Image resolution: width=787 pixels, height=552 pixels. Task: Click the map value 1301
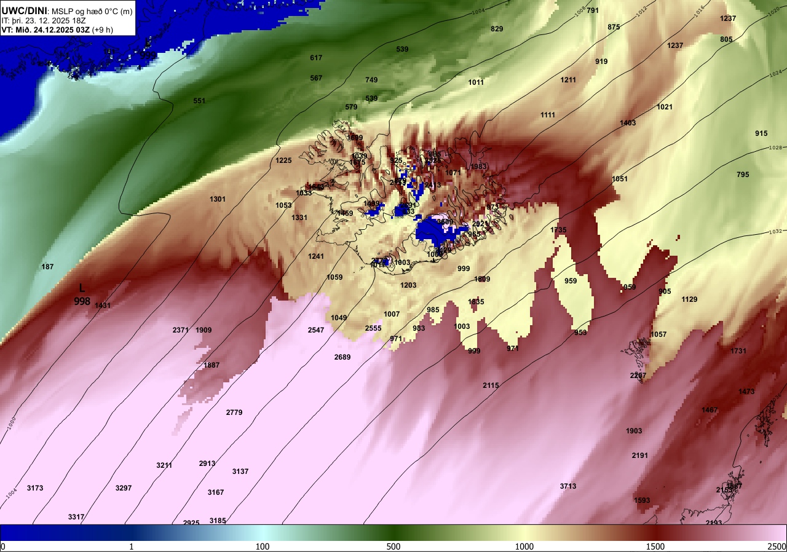(x=218, y=199)
